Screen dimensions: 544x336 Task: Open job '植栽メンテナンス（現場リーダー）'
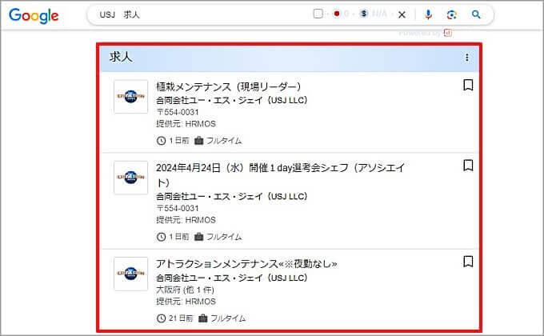[x=228, y=86]
